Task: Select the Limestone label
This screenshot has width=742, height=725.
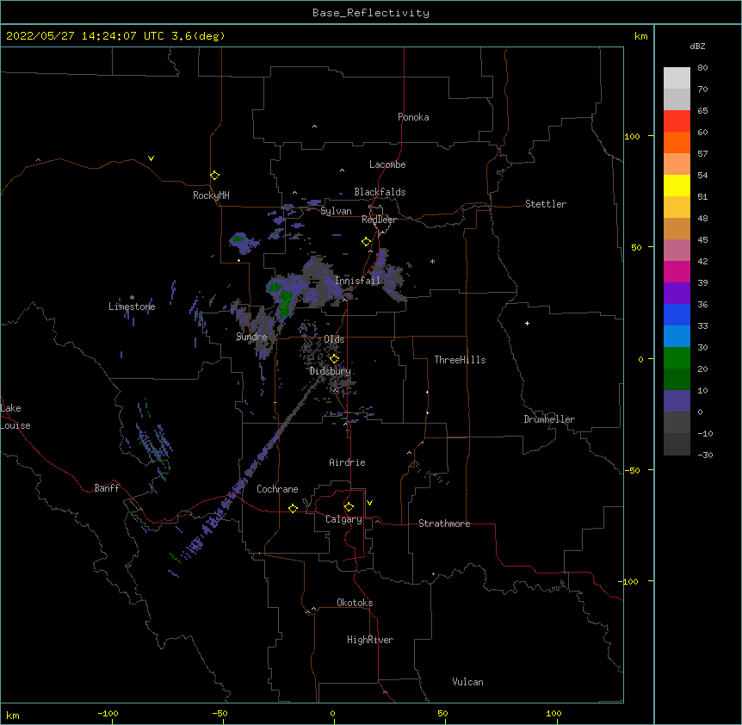Action: pyautogui.click(x=132, y=307)
